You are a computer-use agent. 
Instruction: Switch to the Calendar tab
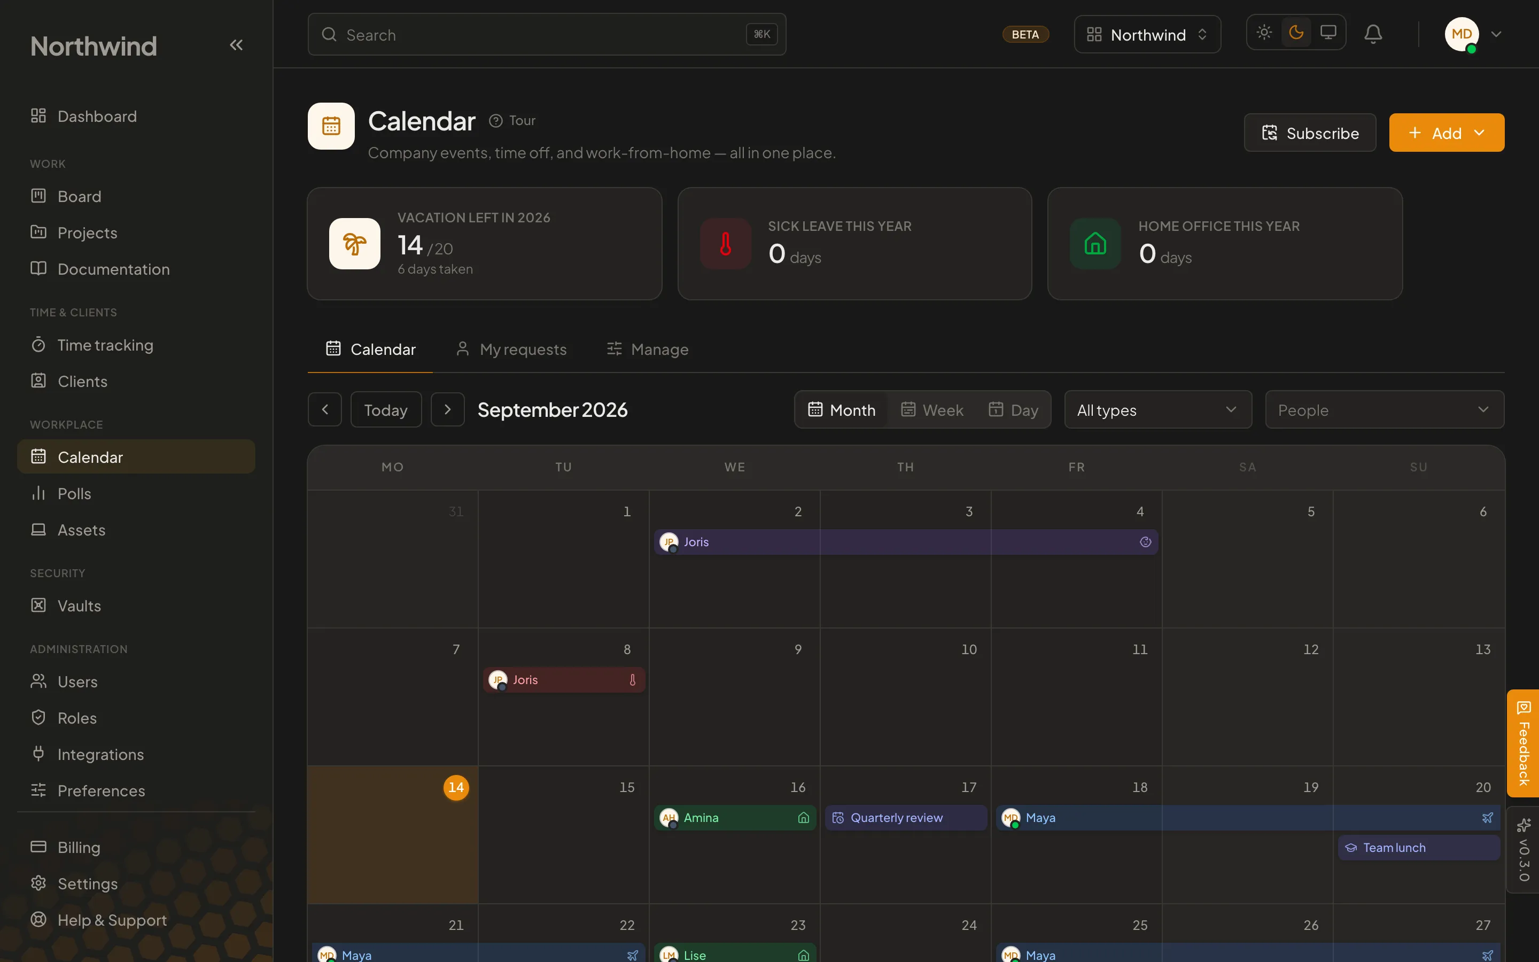pos(371,350)
